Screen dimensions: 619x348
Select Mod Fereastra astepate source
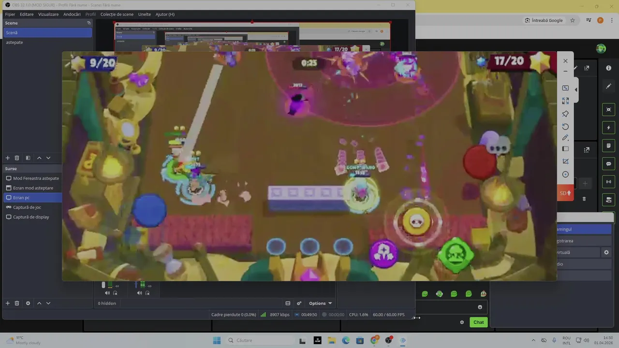pos(32,178)
